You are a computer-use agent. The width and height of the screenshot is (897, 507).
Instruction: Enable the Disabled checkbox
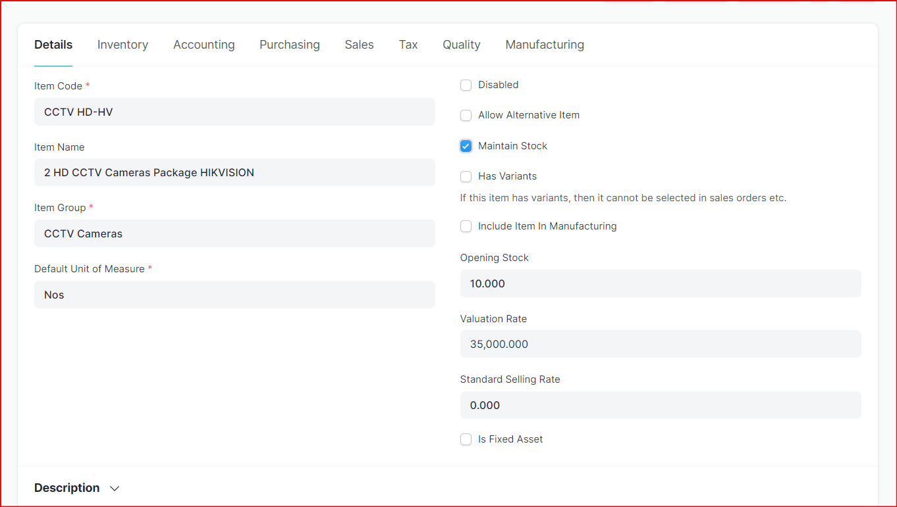pyautogui.click(x=466, y=85)
